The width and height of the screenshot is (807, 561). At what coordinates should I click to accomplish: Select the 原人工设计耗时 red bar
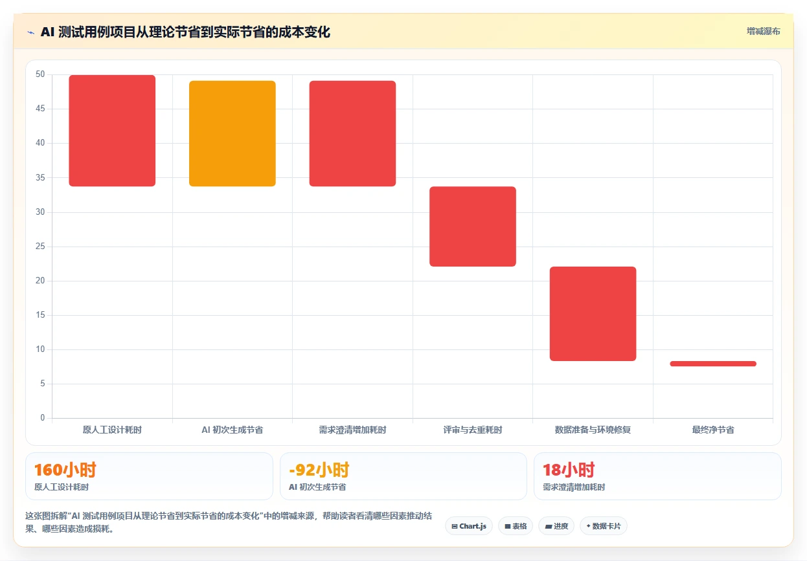coord(112,131)
